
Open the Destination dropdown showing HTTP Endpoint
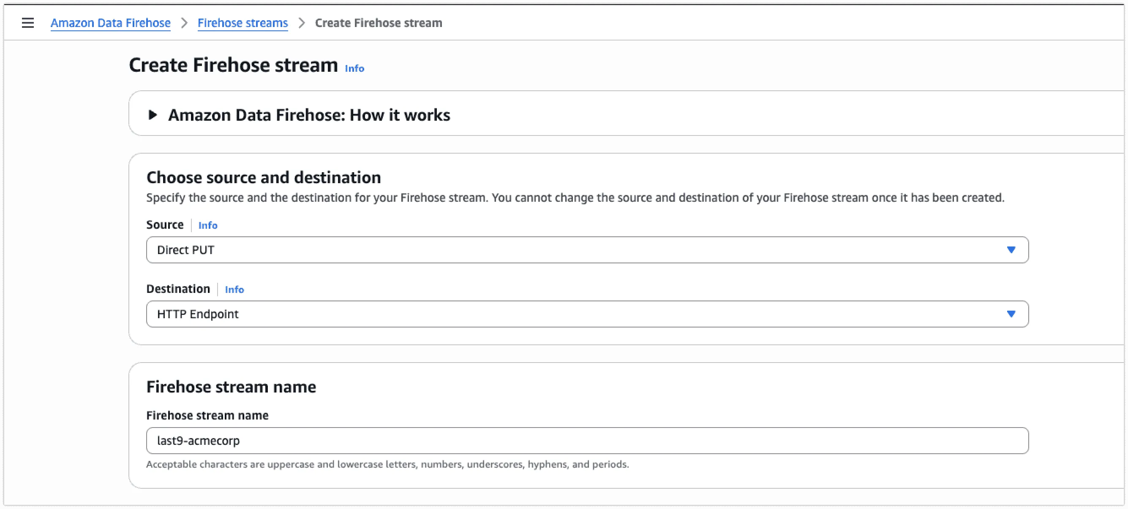(x=587, y=314)
